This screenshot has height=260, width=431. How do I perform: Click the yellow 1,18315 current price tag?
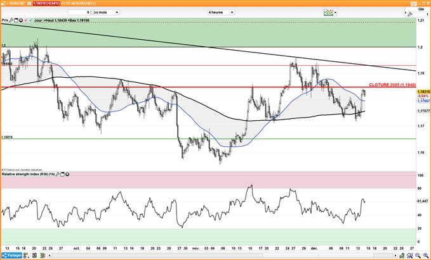coord(423,91)
